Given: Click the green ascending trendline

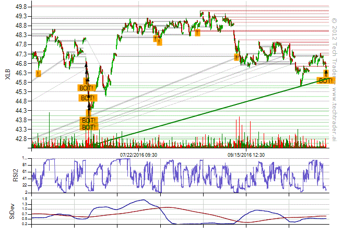Looking at the screenshot, I should (x=209, y=112).
